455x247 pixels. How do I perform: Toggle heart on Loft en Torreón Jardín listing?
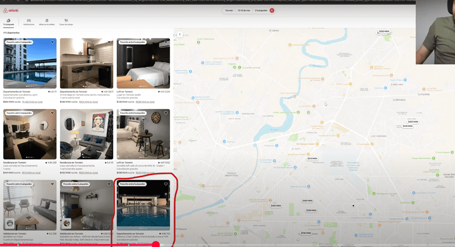point(166,42)
